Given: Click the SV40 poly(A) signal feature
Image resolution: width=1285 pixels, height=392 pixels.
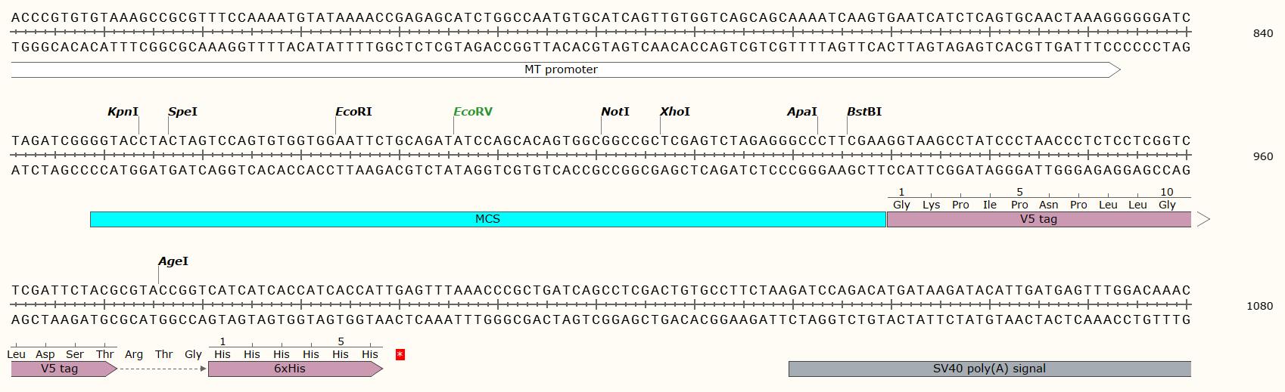Looking at the screenshot, I should point(990,369).
